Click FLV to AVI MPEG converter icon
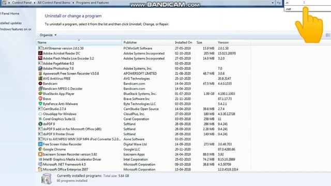 [x=40, y=139]
